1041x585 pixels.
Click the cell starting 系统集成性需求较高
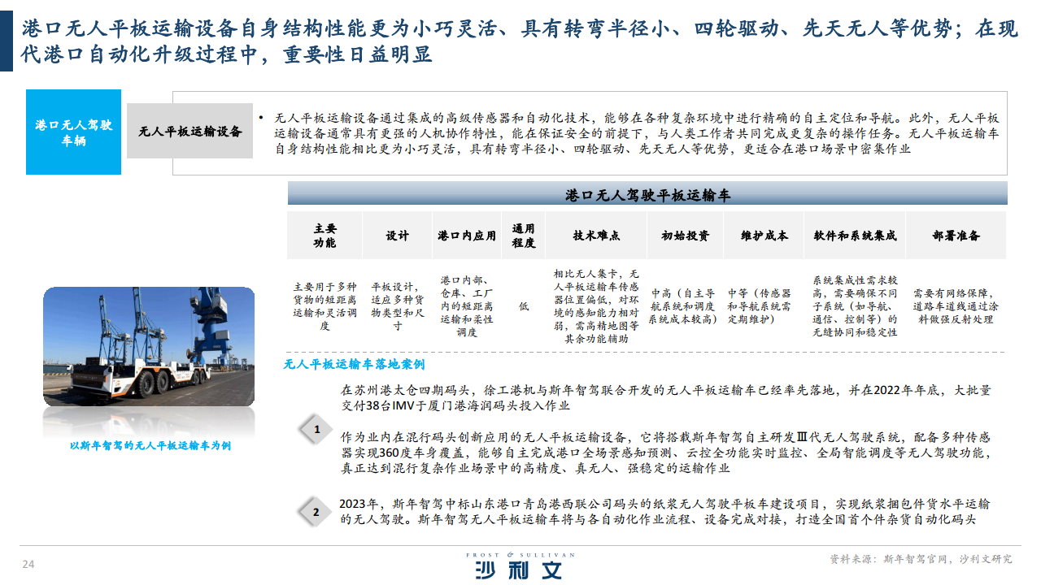[855, 305]
